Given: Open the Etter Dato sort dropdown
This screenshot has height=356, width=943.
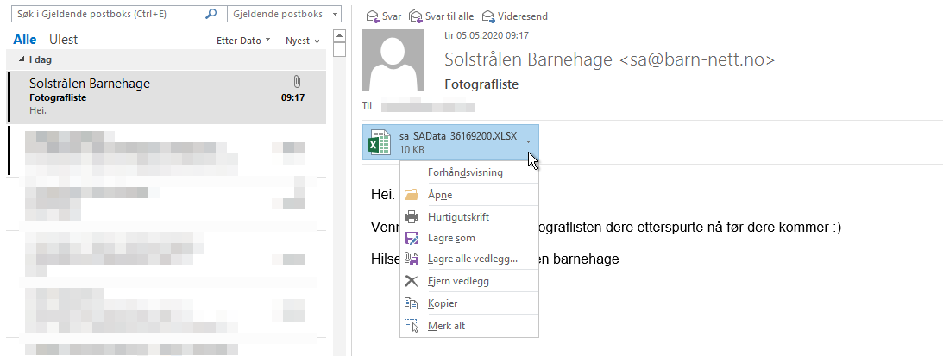Looking at the screenshot, I should click(243, 41).
